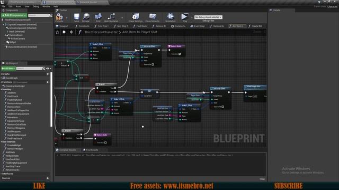This screenshot has width=339, height=190.
Task: Click the search magnifier in My Blueprint panel
Action: [x=43, y=69]
